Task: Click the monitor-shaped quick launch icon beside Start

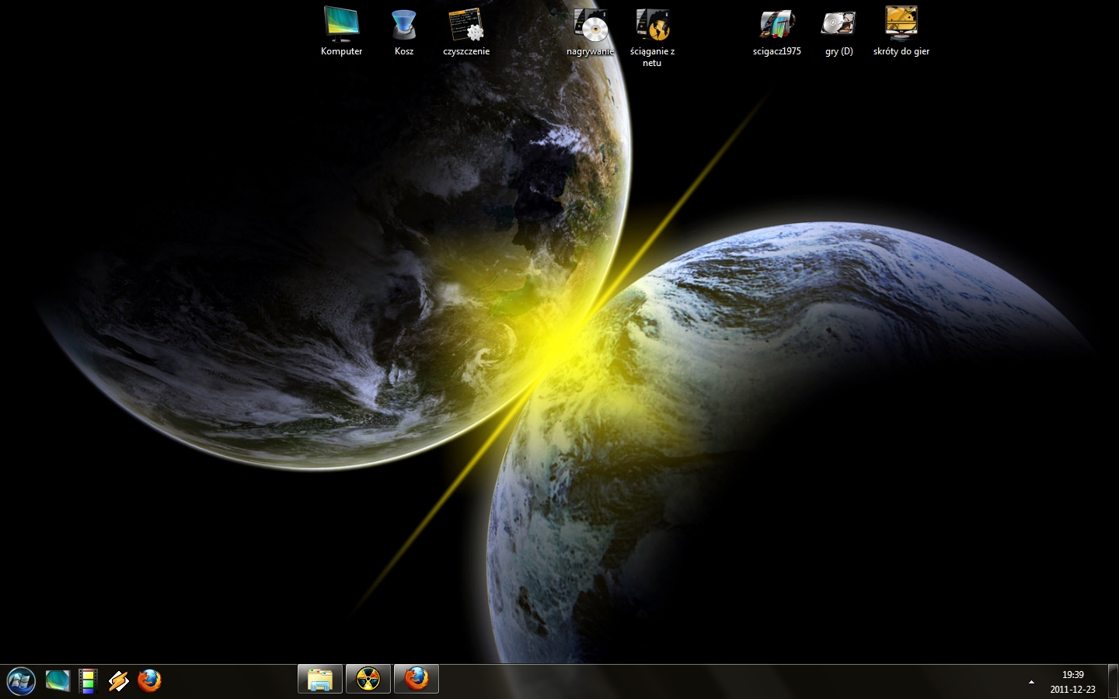Action: point(58,681)
